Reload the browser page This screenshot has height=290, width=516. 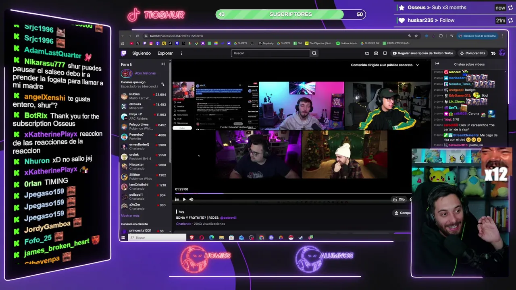(137, 36)
